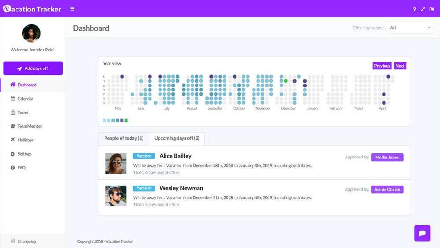Navigate to Hollidays in the sidebar

click(25, 140)
